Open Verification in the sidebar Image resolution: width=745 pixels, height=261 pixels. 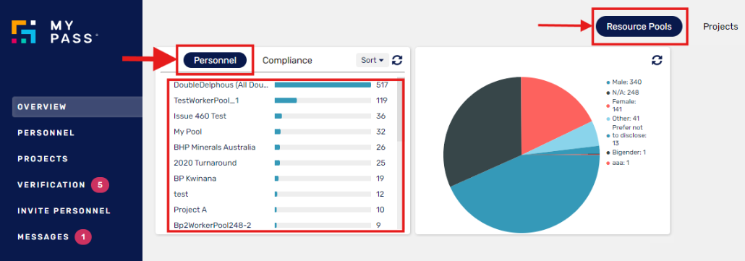[51, 184]
